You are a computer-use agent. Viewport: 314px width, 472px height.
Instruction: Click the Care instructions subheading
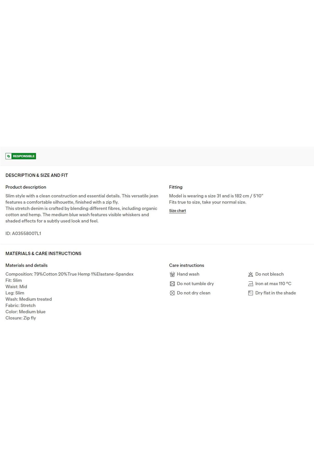[187, 265]
